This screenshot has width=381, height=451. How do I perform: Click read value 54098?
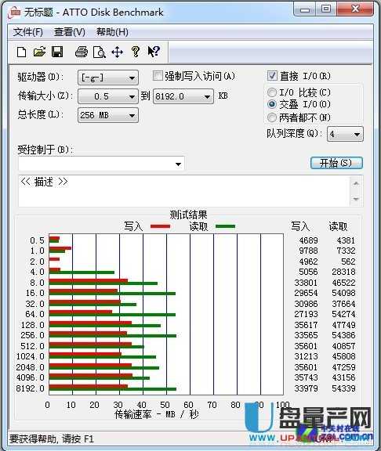point(343,293)
